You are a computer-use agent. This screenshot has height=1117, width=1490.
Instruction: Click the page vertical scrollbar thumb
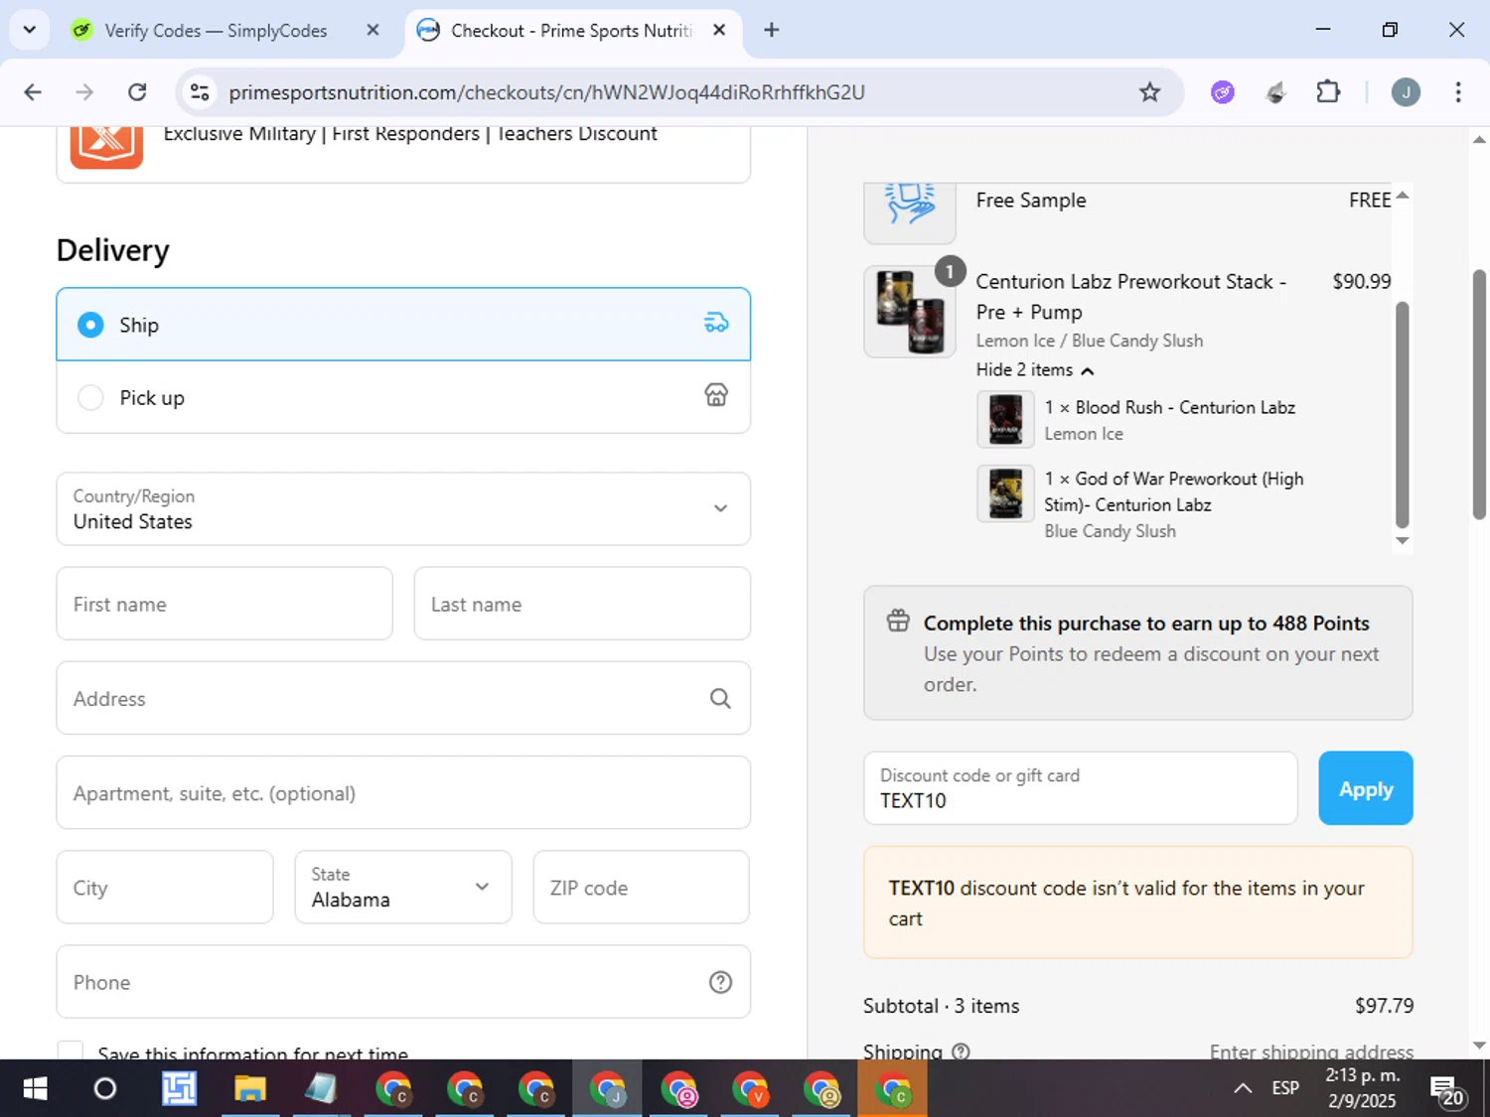click(1479, 394)
